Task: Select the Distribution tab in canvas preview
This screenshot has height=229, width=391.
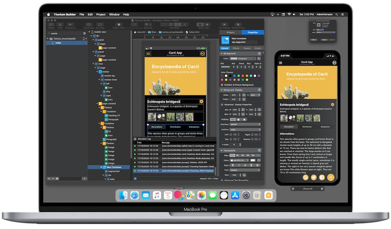Action: click(x=176, y=127)
